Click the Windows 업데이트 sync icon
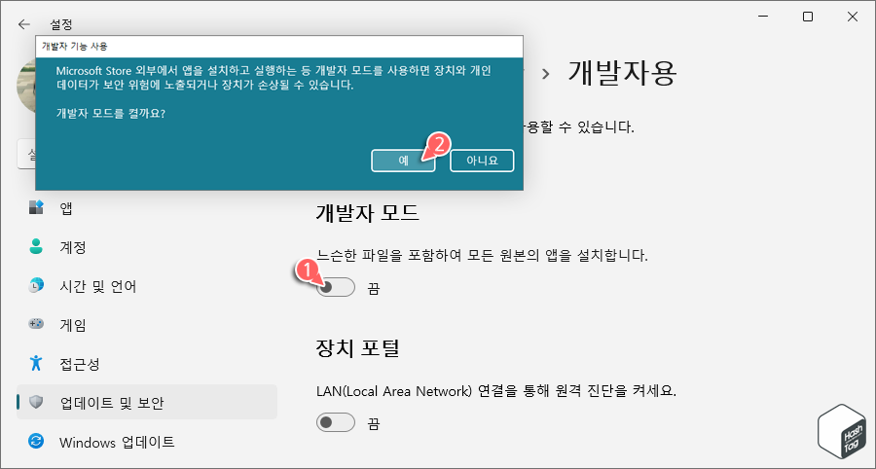This screenshot has width=876, height=469. click(x=36, y=442)
